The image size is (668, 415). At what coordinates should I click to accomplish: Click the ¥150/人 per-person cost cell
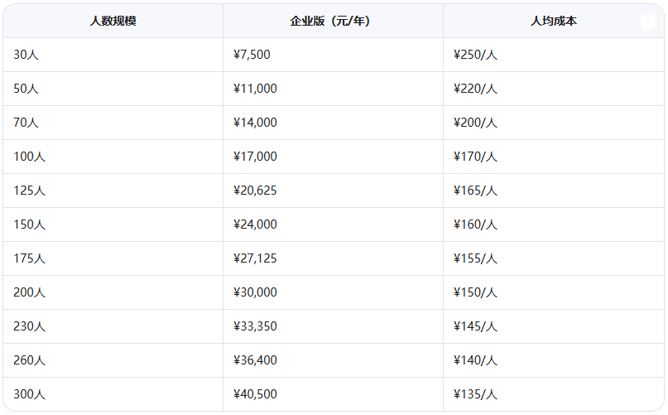pos(554,292)
